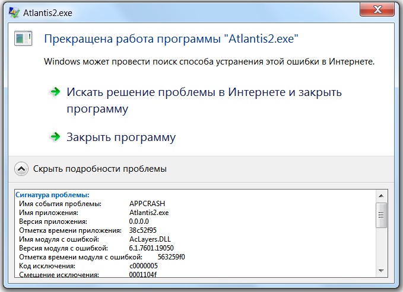This screenshot has width=403, height=292.
Task: Click the APPCRASH value
Action: 147,204
